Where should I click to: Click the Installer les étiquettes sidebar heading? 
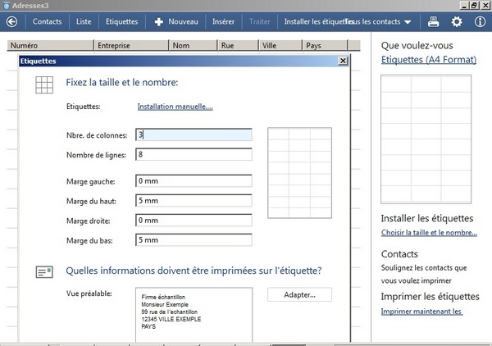427,218
